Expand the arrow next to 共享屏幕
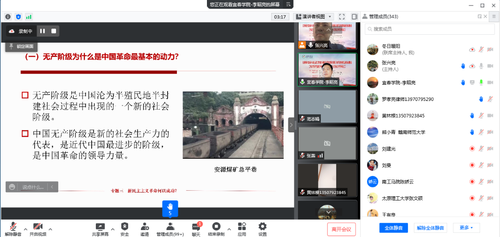This screenshot has height=237, width=500. tap(112, 229)
